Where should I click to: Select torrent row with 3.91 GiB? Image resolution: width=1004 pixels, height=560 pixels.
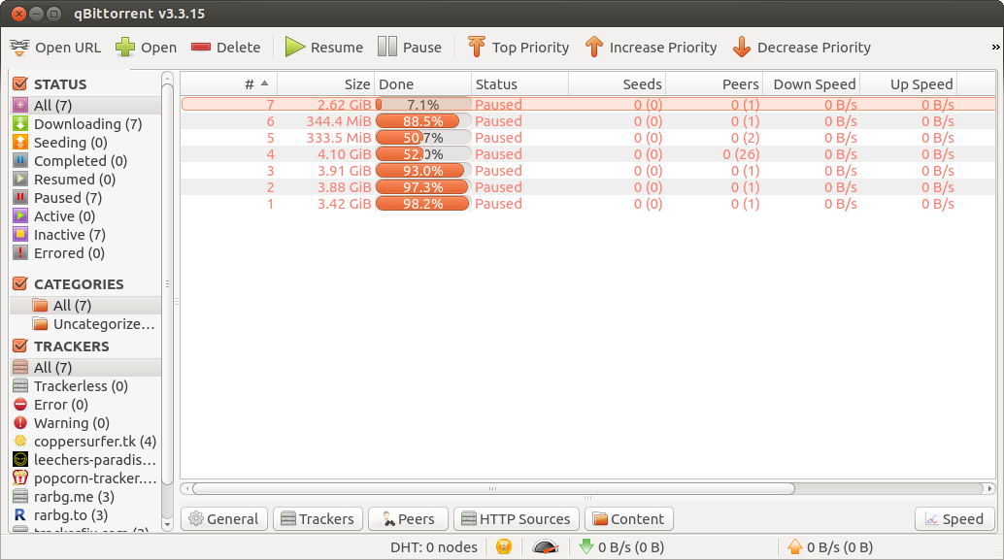pyautogui.click(x=587, y=171)
